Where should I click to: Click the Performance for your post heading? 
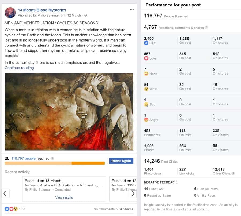click(x=173, y=5)
